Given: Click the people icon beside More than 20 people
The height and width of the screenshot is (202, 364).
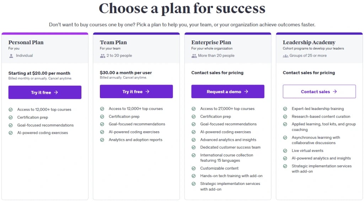Looking at the screenshot, I should point(194,56).
